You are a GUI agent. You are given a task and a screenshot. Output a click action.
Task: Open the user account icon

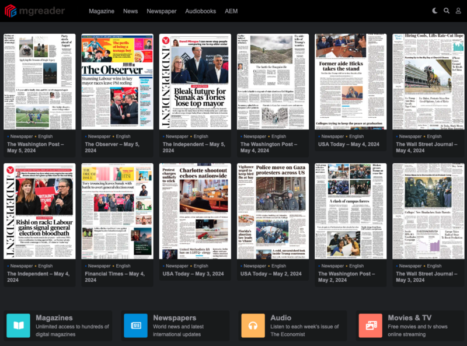click(458, 11)
